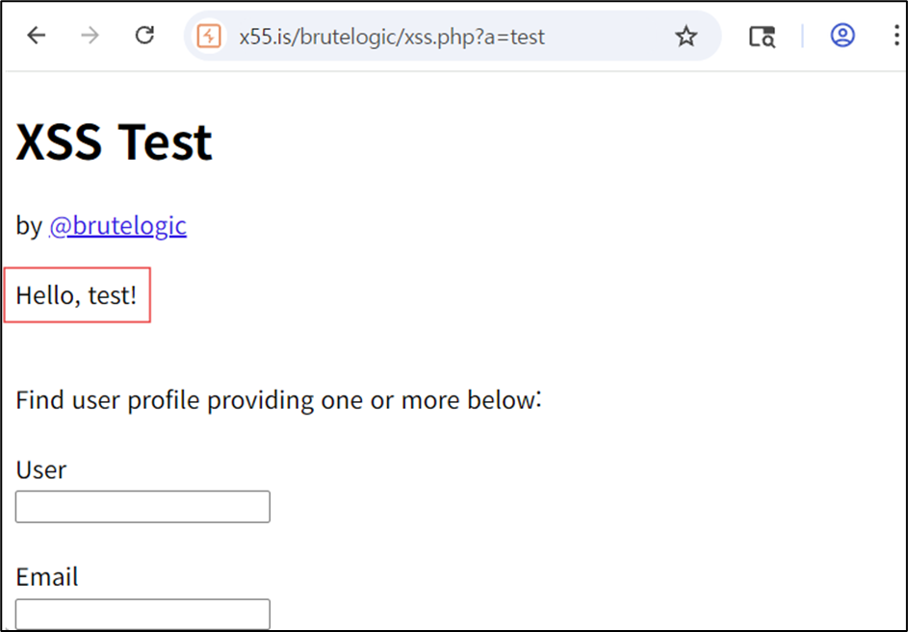Reload the xss.php page
Viewport: 908px width, 632px height.
coord(144,36)
